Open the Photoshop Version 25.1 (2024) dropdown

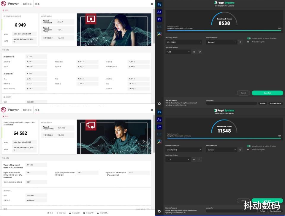183,42
